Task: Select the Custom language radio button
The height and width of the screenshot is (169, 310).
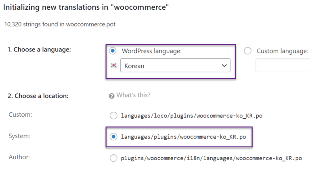Action: coord(247,51)
